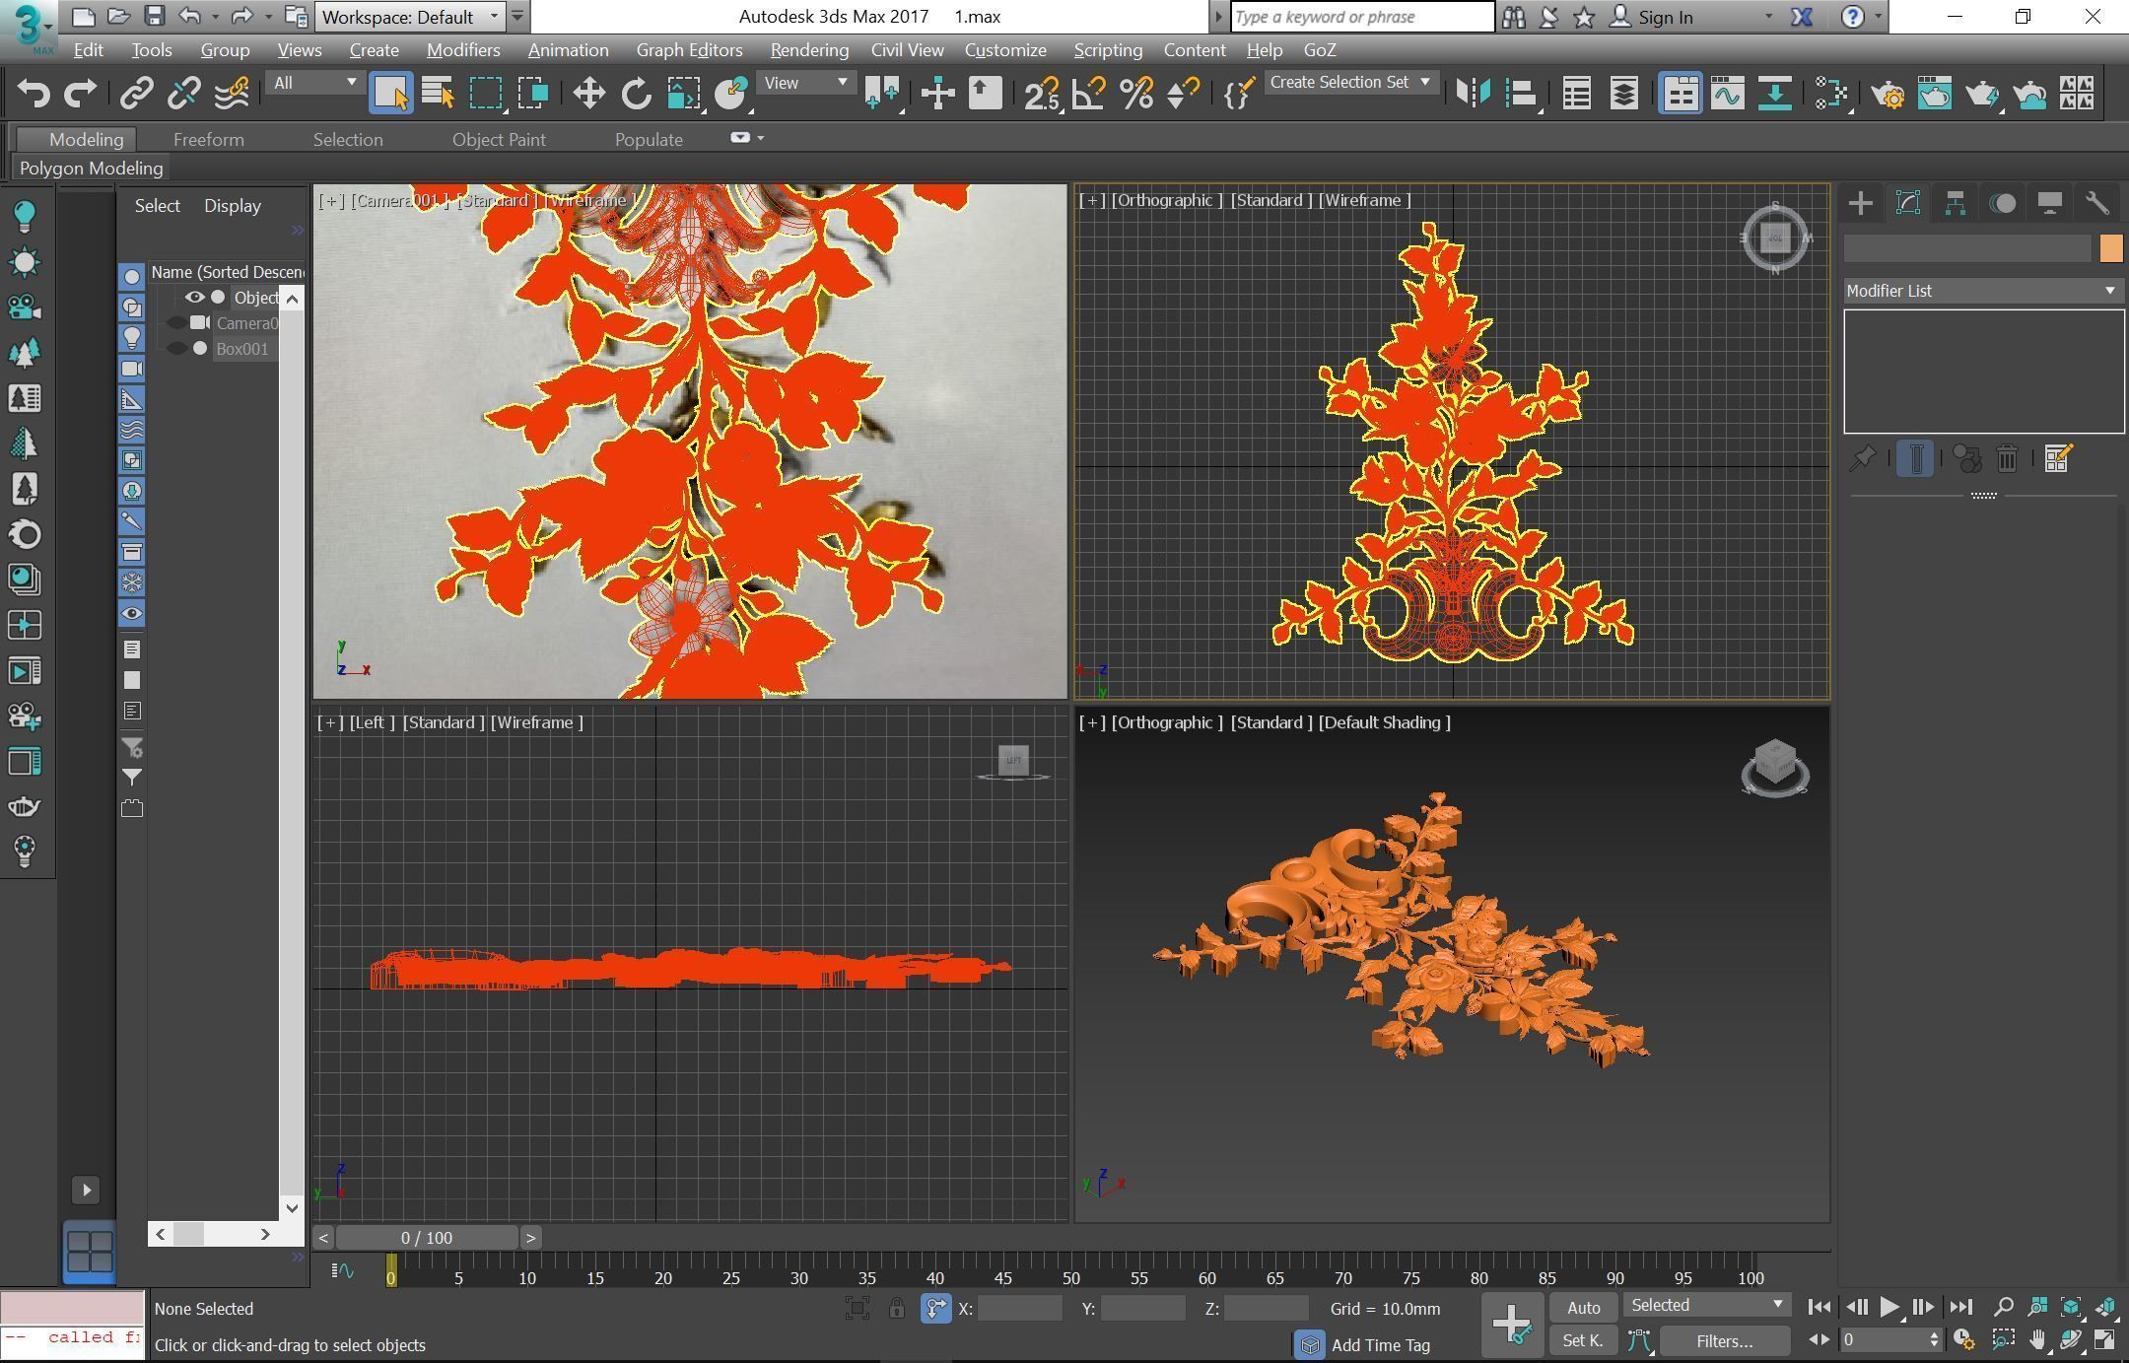Open Curve Editor icon in toolbar
2129x1363 pixels.
pyautogui.click(x=1728, y=94)
